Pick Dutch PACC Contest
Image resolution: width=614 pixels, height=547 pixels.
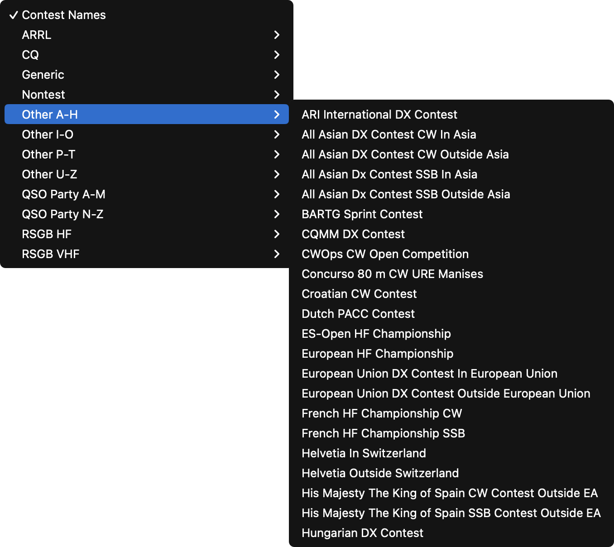[451, 314]
